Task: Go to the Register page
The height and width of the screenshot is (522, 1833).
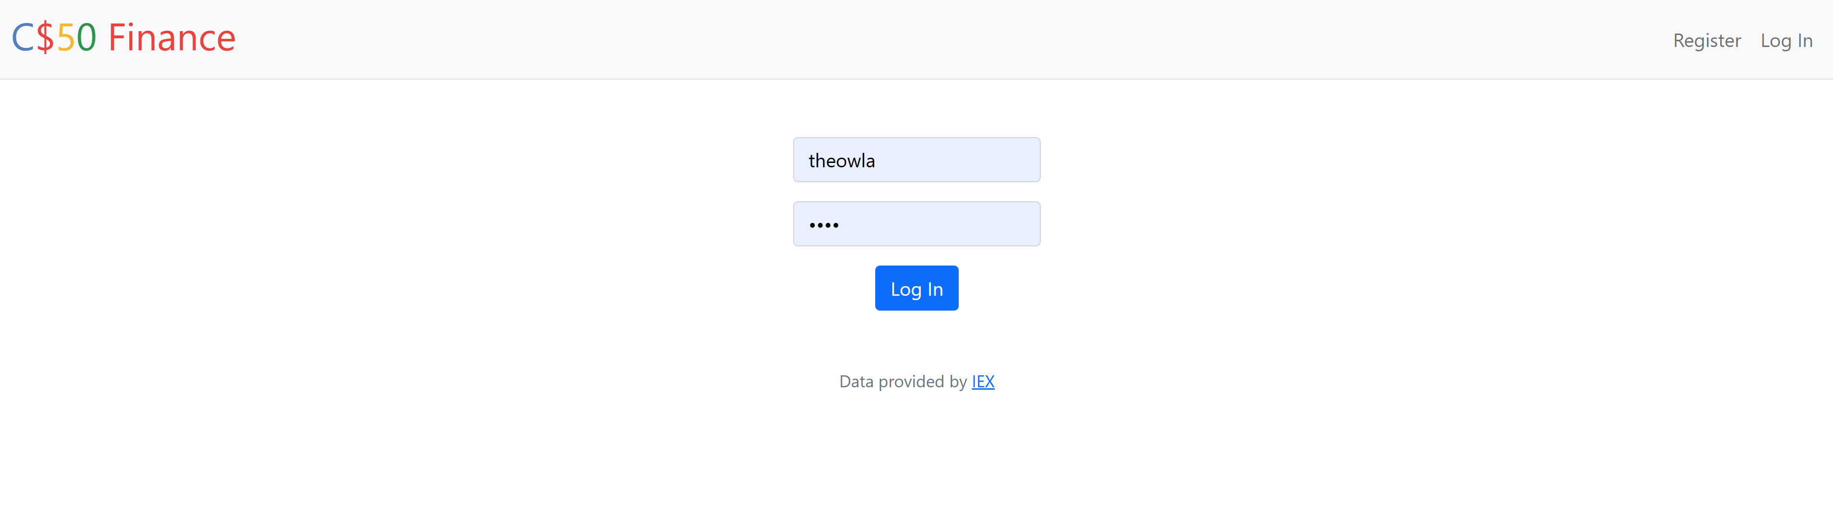Action: tap(1706, 41)
